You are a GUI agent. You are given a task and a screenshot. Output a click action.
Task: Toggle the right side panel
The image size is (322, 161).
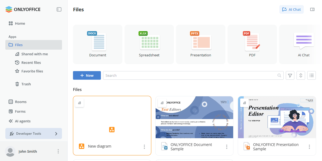pyautogui.click(x=312, y=9)
